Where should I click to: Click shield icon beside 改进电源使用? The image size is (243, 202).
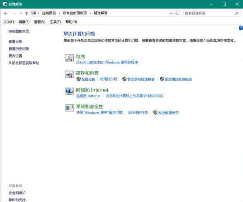click(155, 112)
